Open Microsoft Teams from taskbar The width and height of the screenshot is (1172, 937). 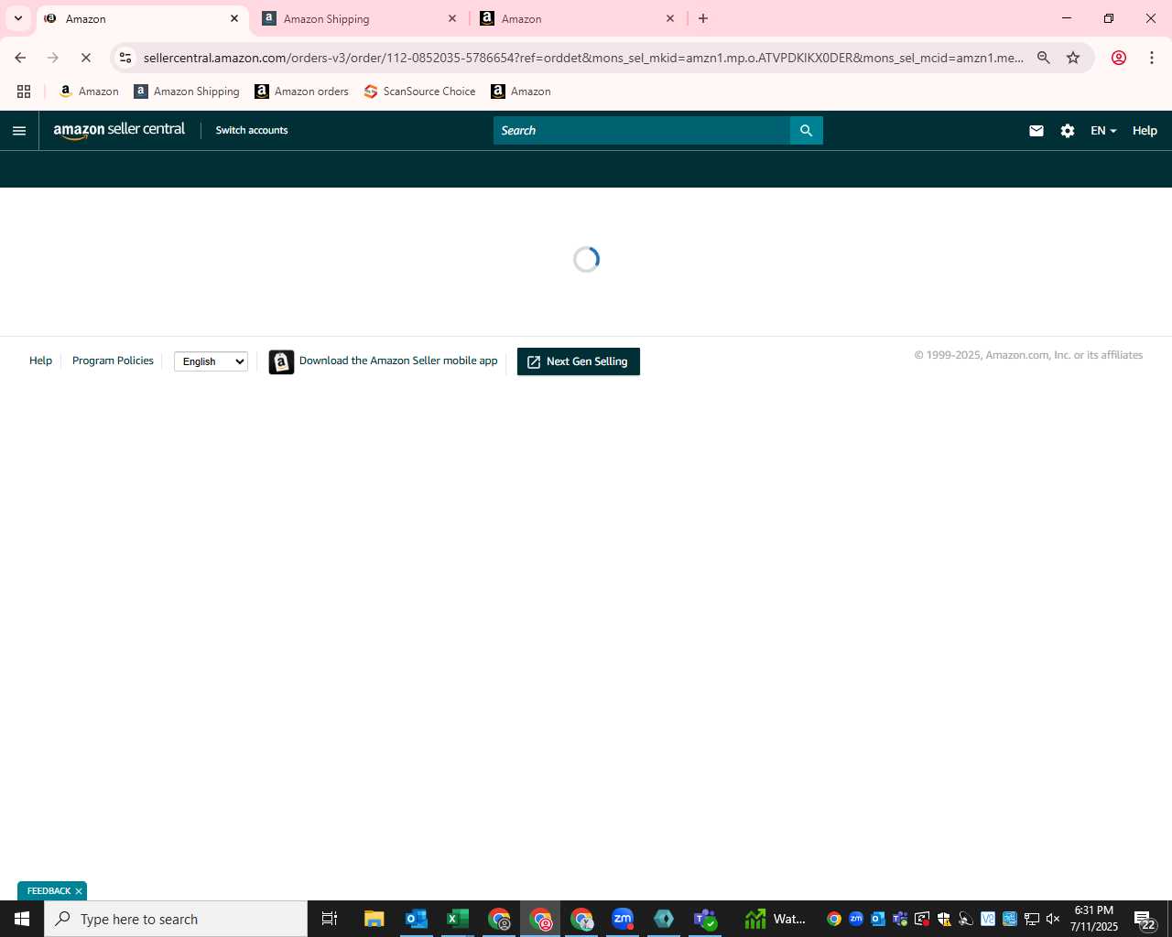705,919
